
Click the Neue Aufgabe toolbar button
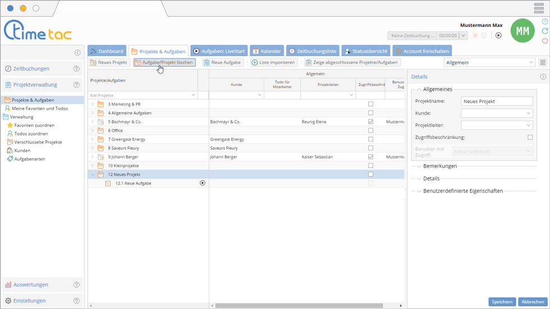click(222, 63)
